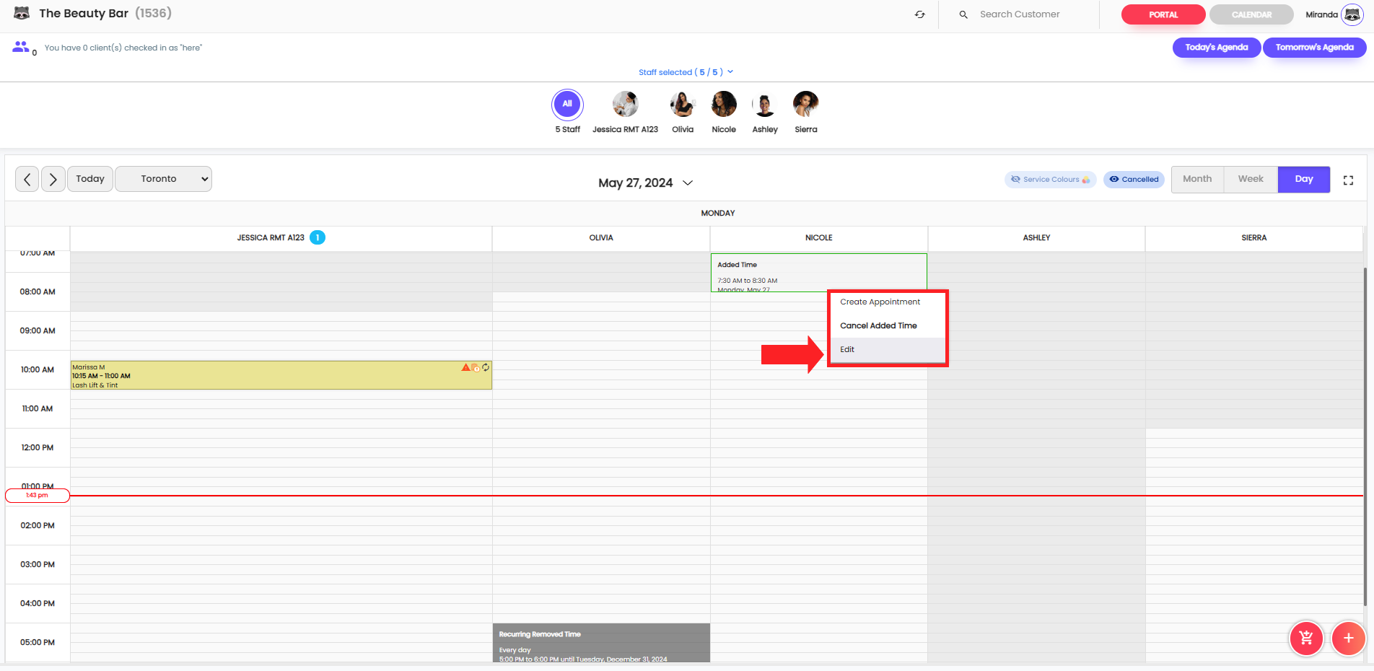Open Miranda's profile avatar
This screenshot has height=671, width=1374.
point(1352,14)
